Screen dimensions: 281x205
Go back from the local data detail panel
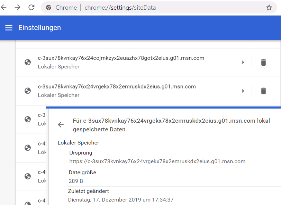(61, 124)
